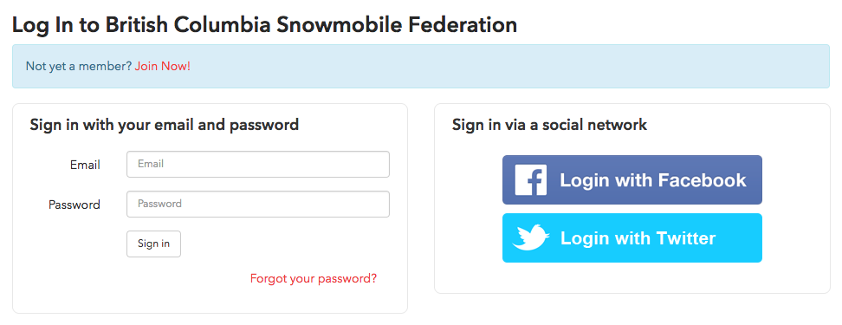Click the 'Not yet a member?' text
Screen dimensions: 842x325
pos(79,67)
